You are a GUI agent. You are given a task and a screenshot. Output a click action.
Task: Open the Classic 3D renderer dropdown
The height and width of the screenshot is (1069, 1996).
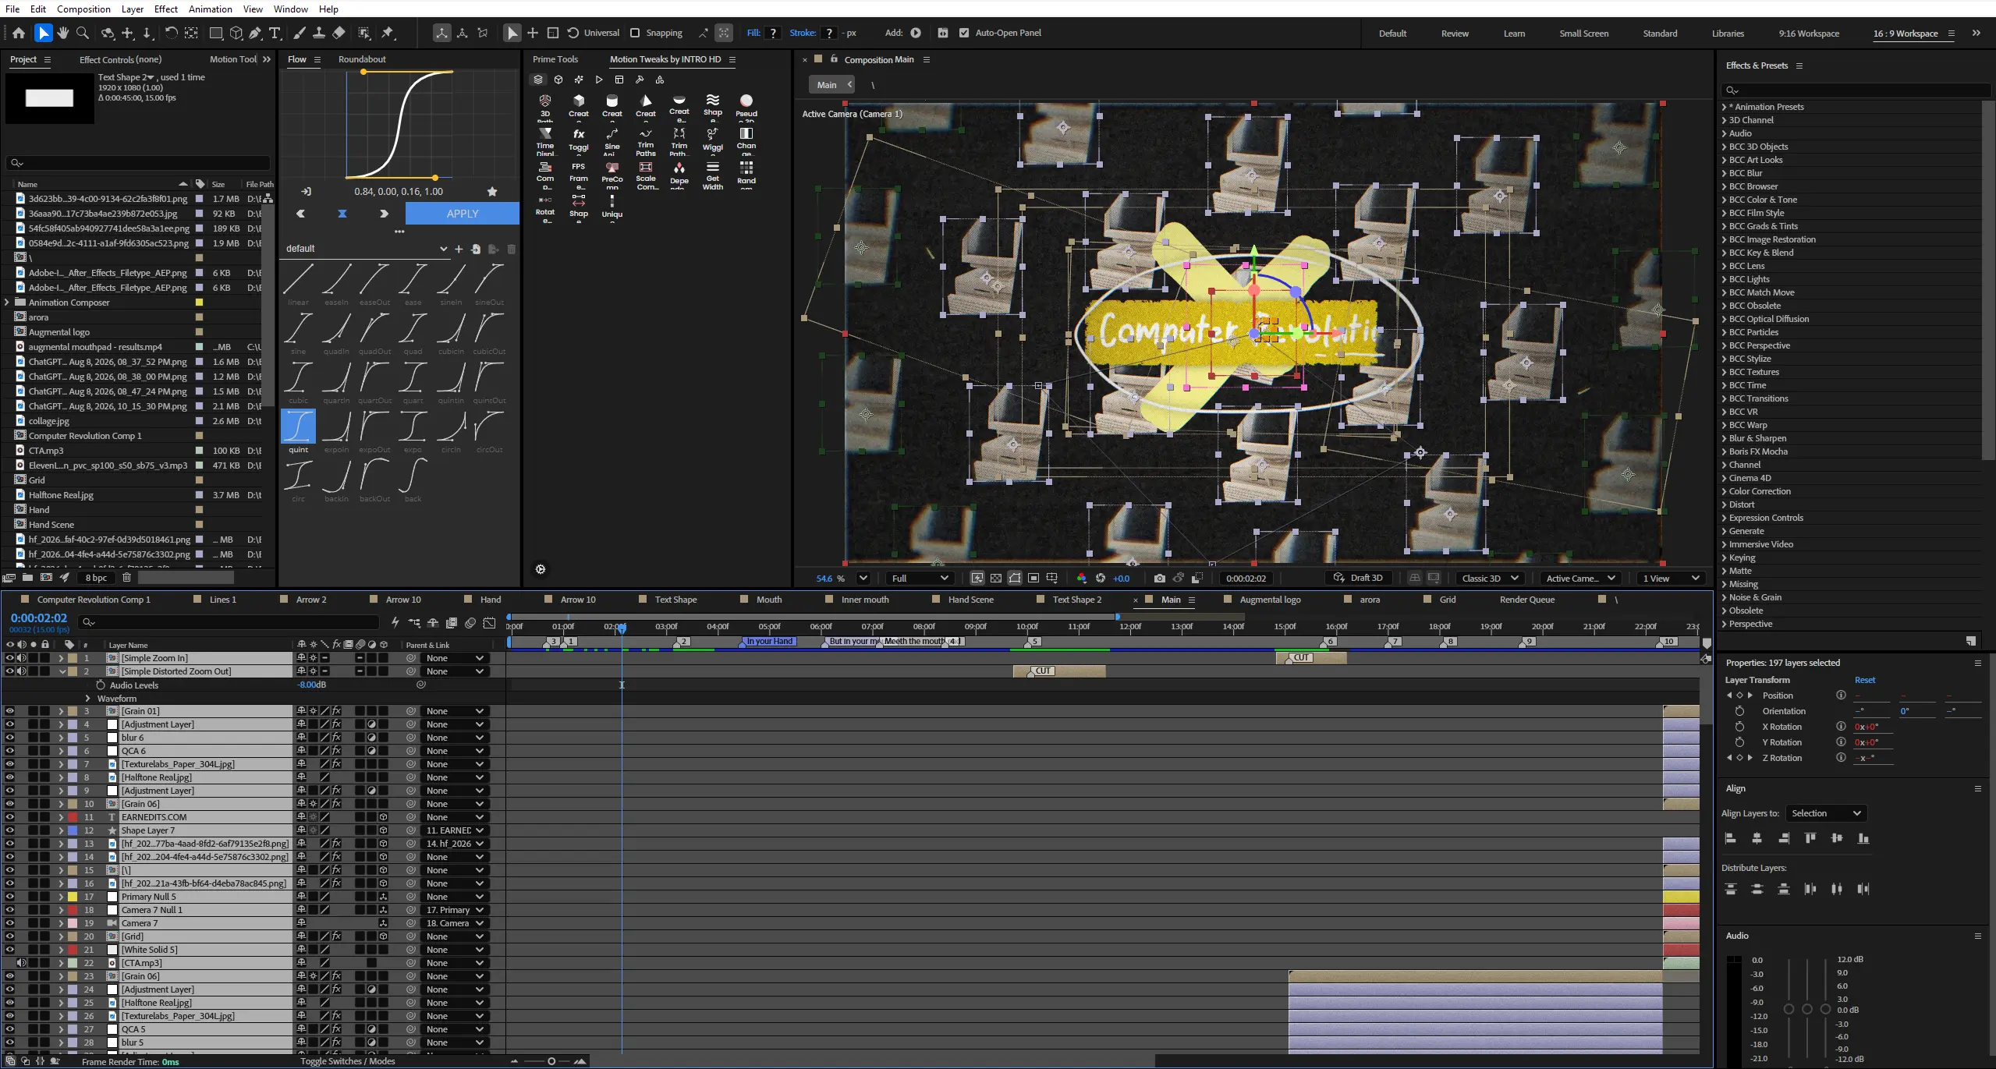[x=1490, y=579]
